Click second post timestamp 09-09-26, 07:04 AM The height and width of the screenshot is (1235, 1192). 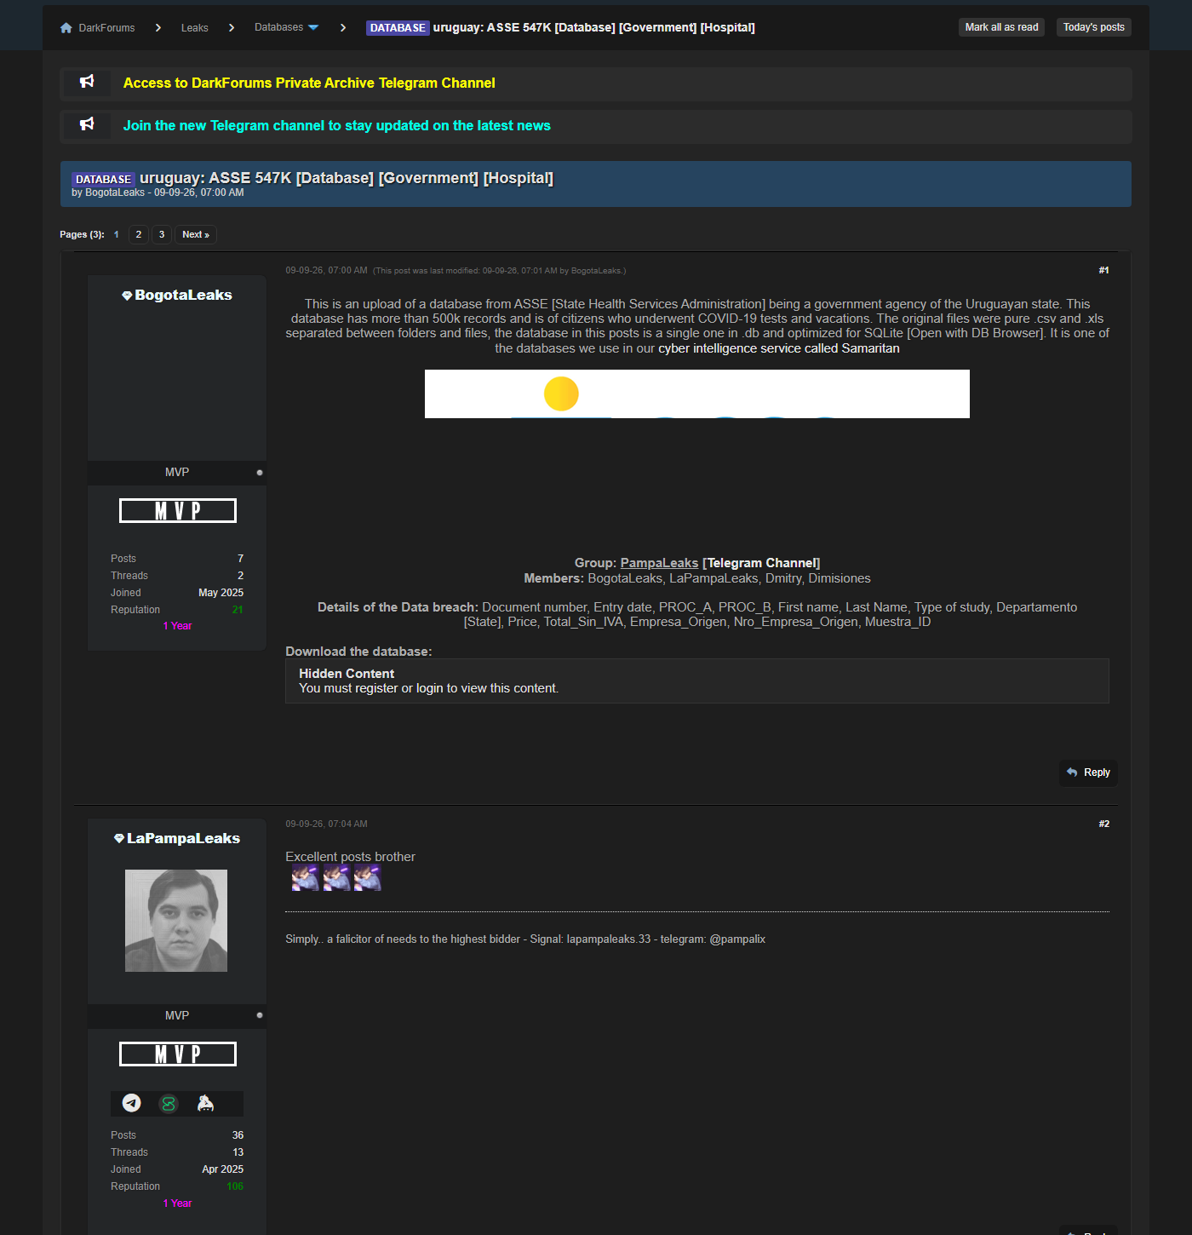[x=326, y=824]
